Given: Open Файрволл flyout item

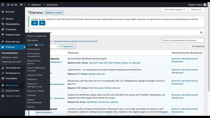Looking at the screenshot, I should coord(32,79).
